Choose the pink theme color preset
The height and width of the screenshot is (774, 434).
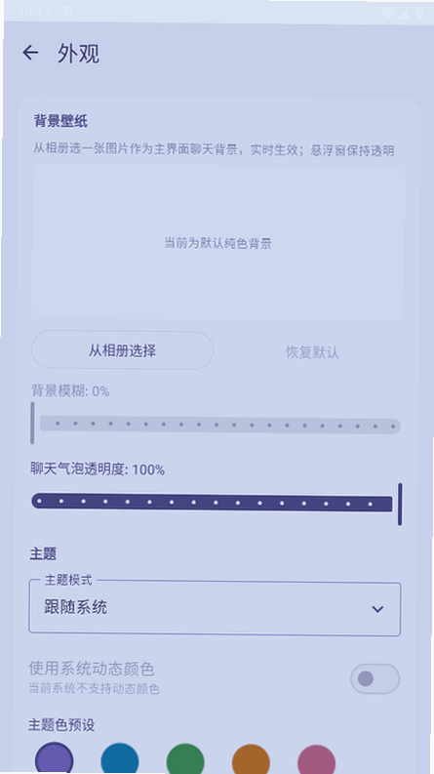point(317,760)
